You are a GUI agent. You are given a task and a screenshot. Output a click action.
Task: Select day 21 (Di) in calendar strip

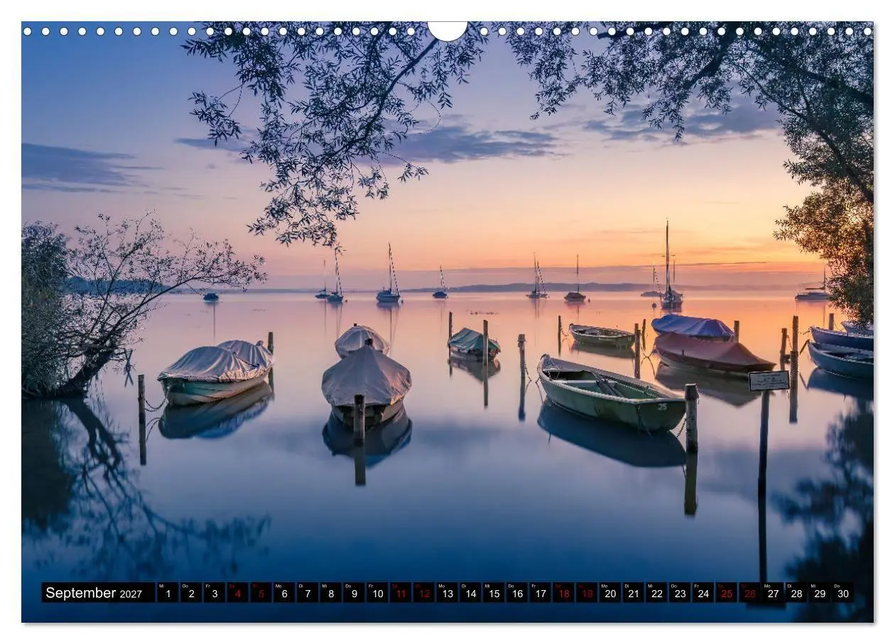[x=634, y=593]
